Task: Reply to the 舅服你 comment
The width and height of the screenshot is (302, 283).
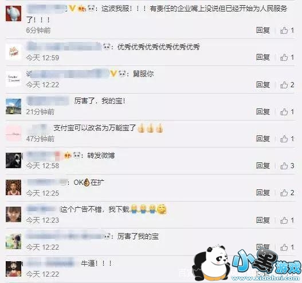Action: (262, 85)
